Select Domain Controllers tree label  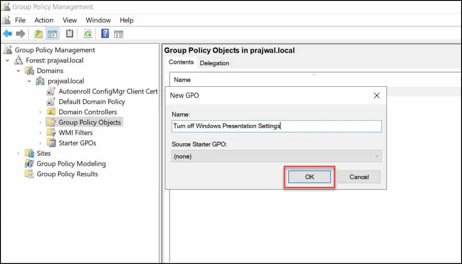(x=88, y=112)
